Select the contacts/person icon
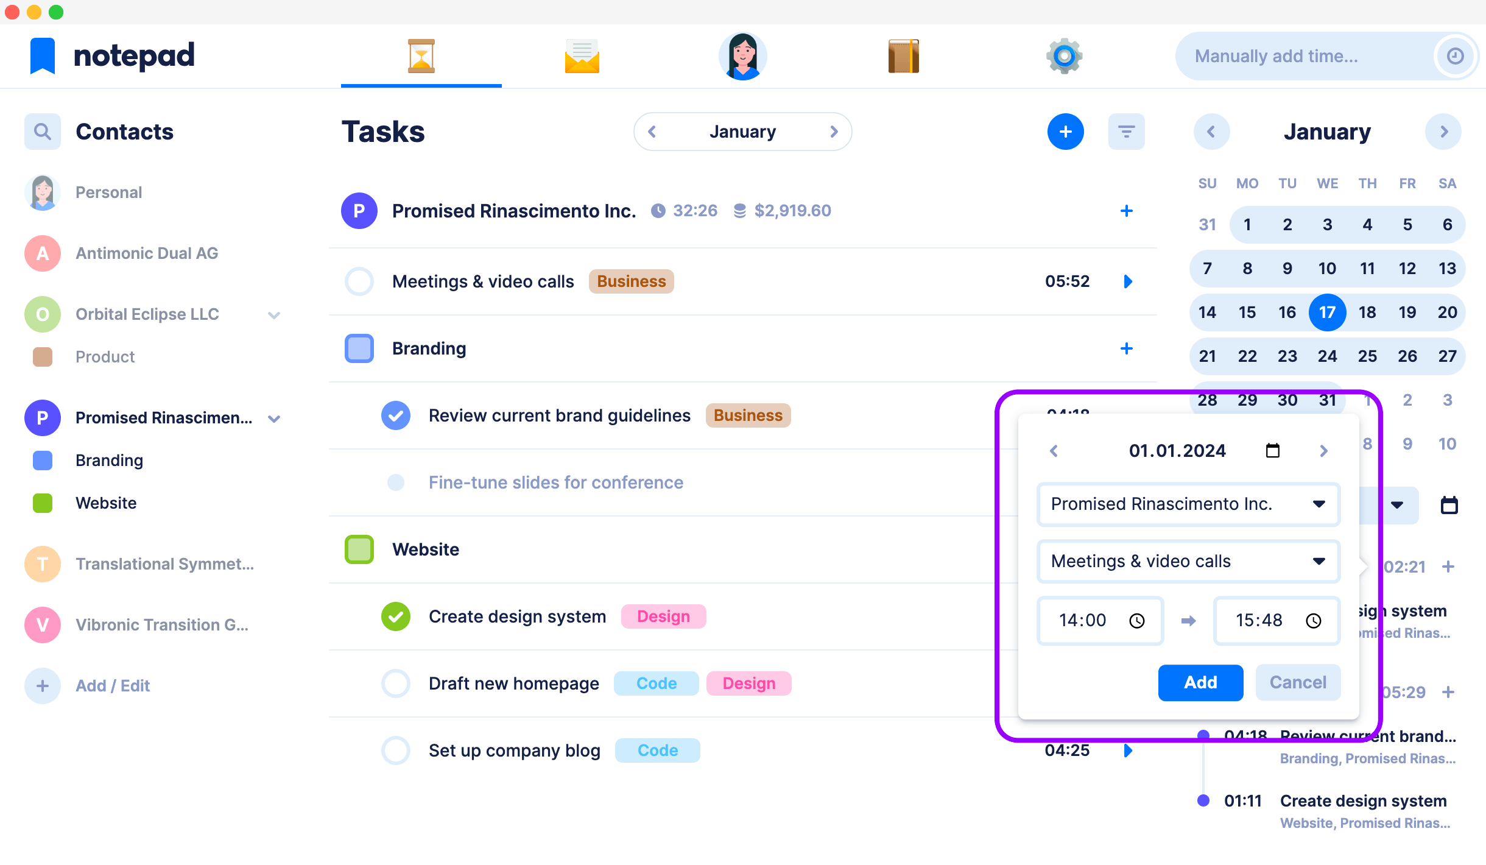The height and width of the screenshot is (865, 1486). coord(743,57)
